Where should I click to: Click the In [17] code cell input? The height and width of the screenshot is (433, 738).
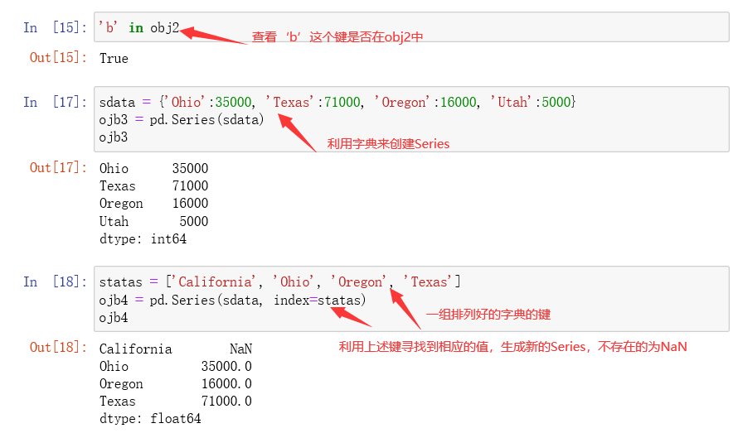[x=411, y=119]
